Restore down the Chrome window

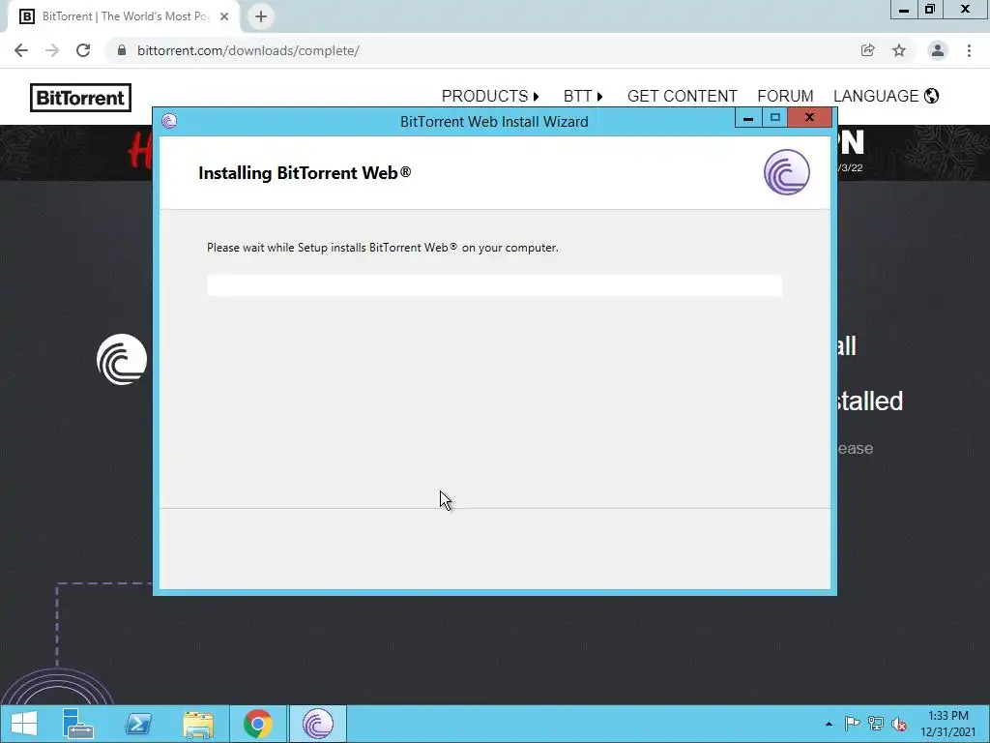click(929, 10)
